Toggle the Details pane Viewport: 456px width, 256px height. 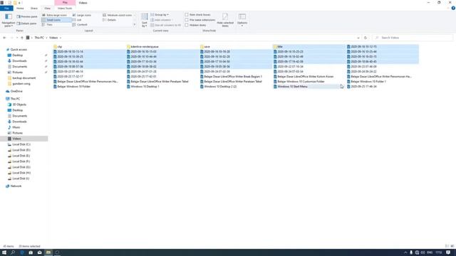(27, 23)
